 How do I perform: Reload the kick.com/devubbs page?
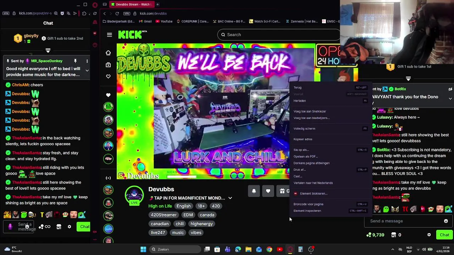[x=117, y=13]
